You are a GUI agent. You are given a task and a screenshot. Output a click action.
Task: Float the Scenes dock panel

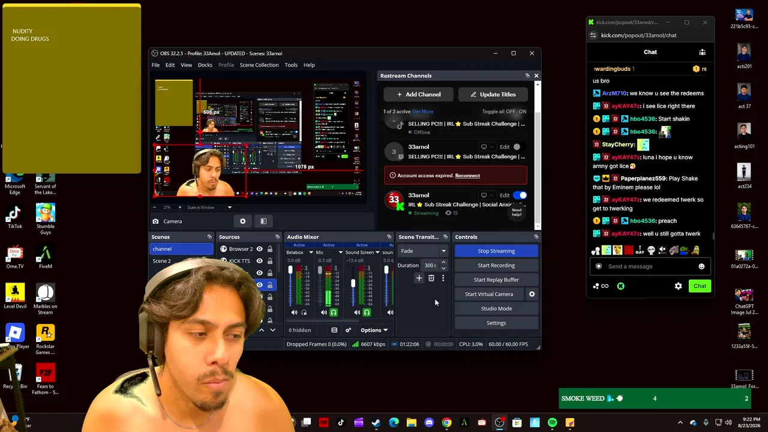tap(209, 237)
